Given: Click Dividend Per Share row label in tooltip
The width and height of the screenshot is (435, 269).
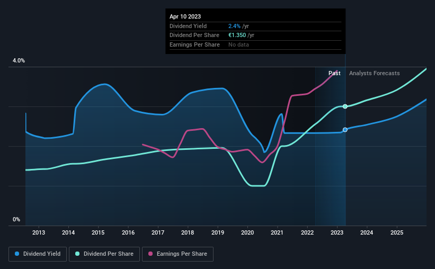Looking at the screenshot, I should click(194, 35).
